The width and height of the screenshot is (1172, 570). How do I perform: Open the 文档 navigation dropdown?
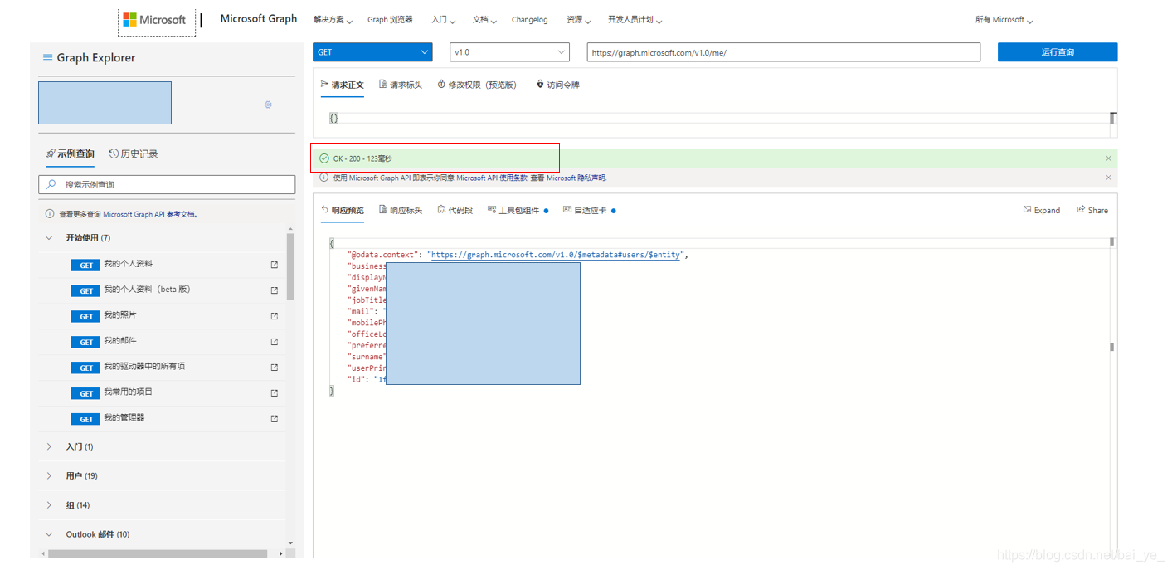click(484, 20)
